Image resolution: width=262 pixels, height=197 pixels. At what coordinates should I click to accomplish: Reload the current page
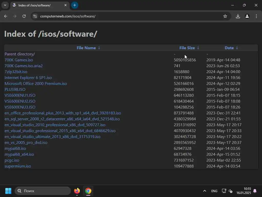coord(24,16)
